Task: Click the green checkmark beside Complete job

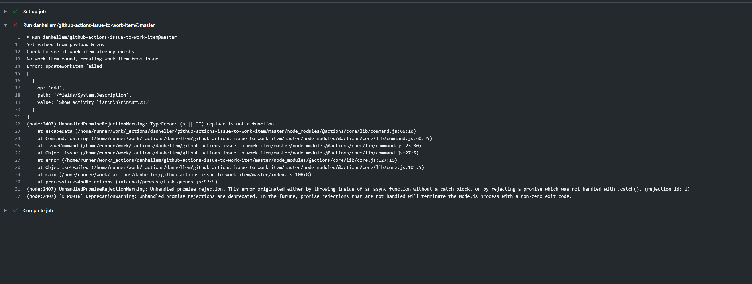Action: click(16, 210)
